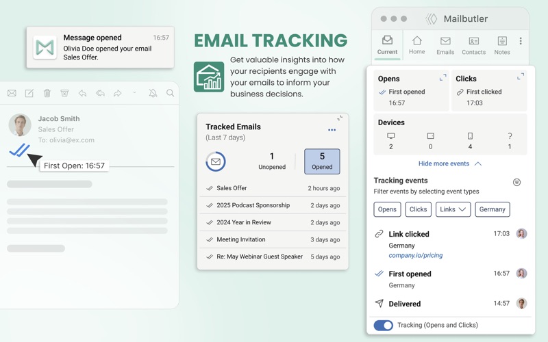Toggle Tracking (Opens and Clicks) switch
Screen dimensions: 548x342
coord(384,326)
